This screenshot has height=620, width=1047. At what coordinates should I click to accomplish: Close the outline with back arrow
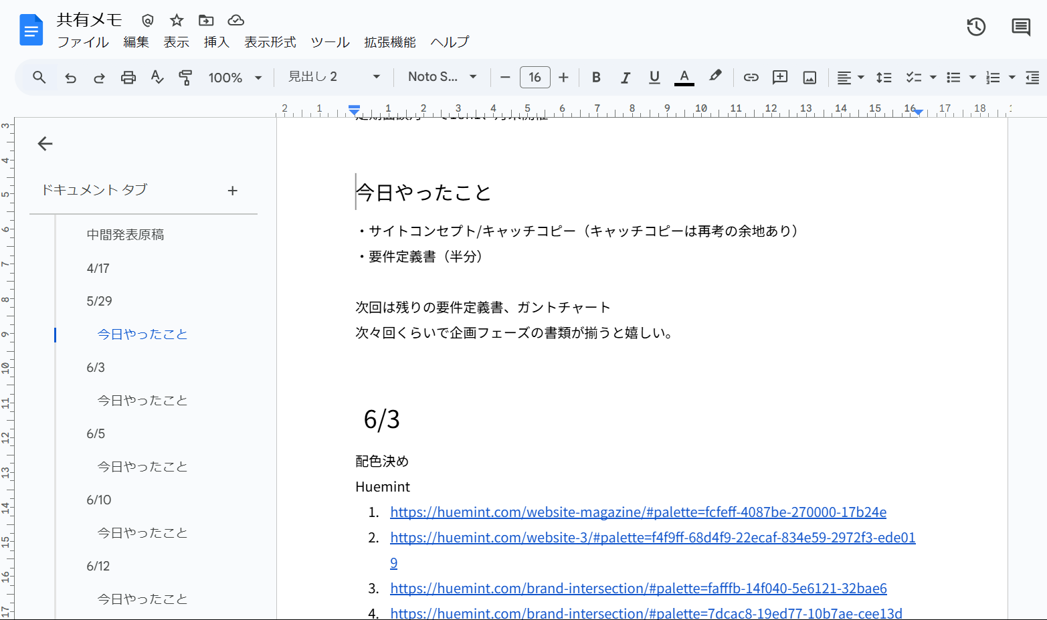pyautogui.click(x=45, y=144)
